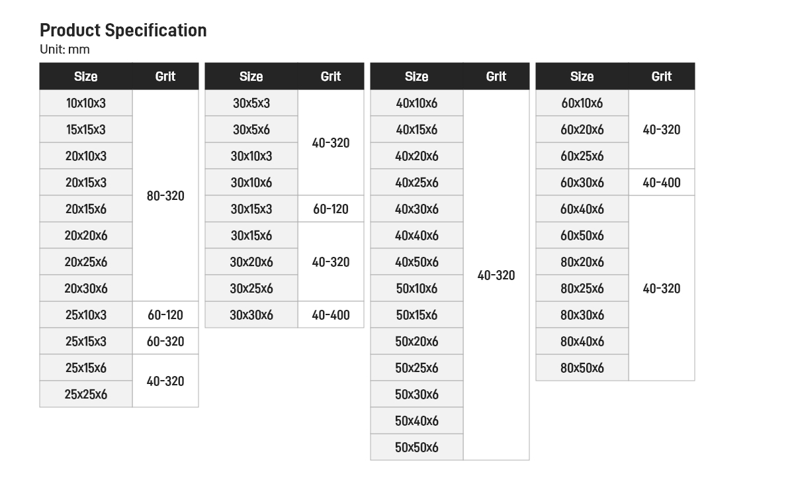The width and height of the screenshot is (794, 480).
Task: Select the 10x10x3 size cell
Action: coord(86,103)
